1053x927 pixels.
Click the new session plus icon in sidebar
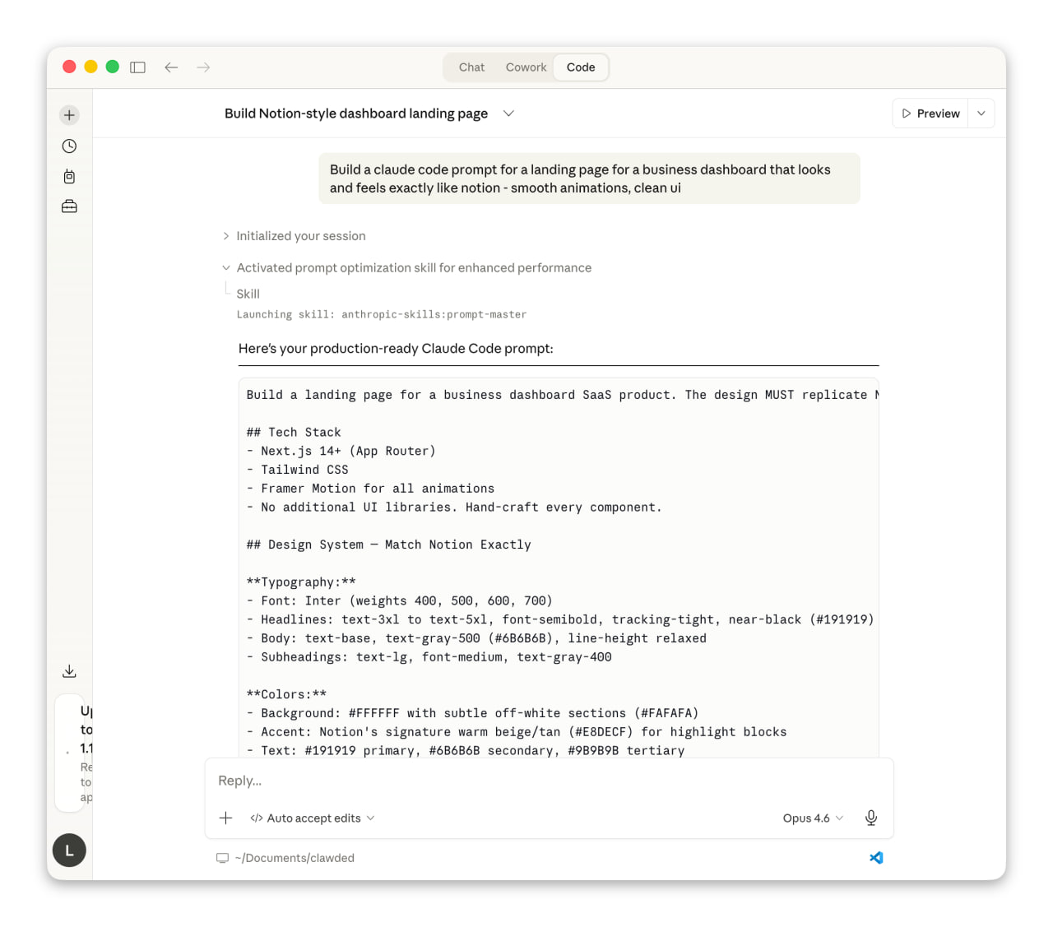click(x=69, y=115)
